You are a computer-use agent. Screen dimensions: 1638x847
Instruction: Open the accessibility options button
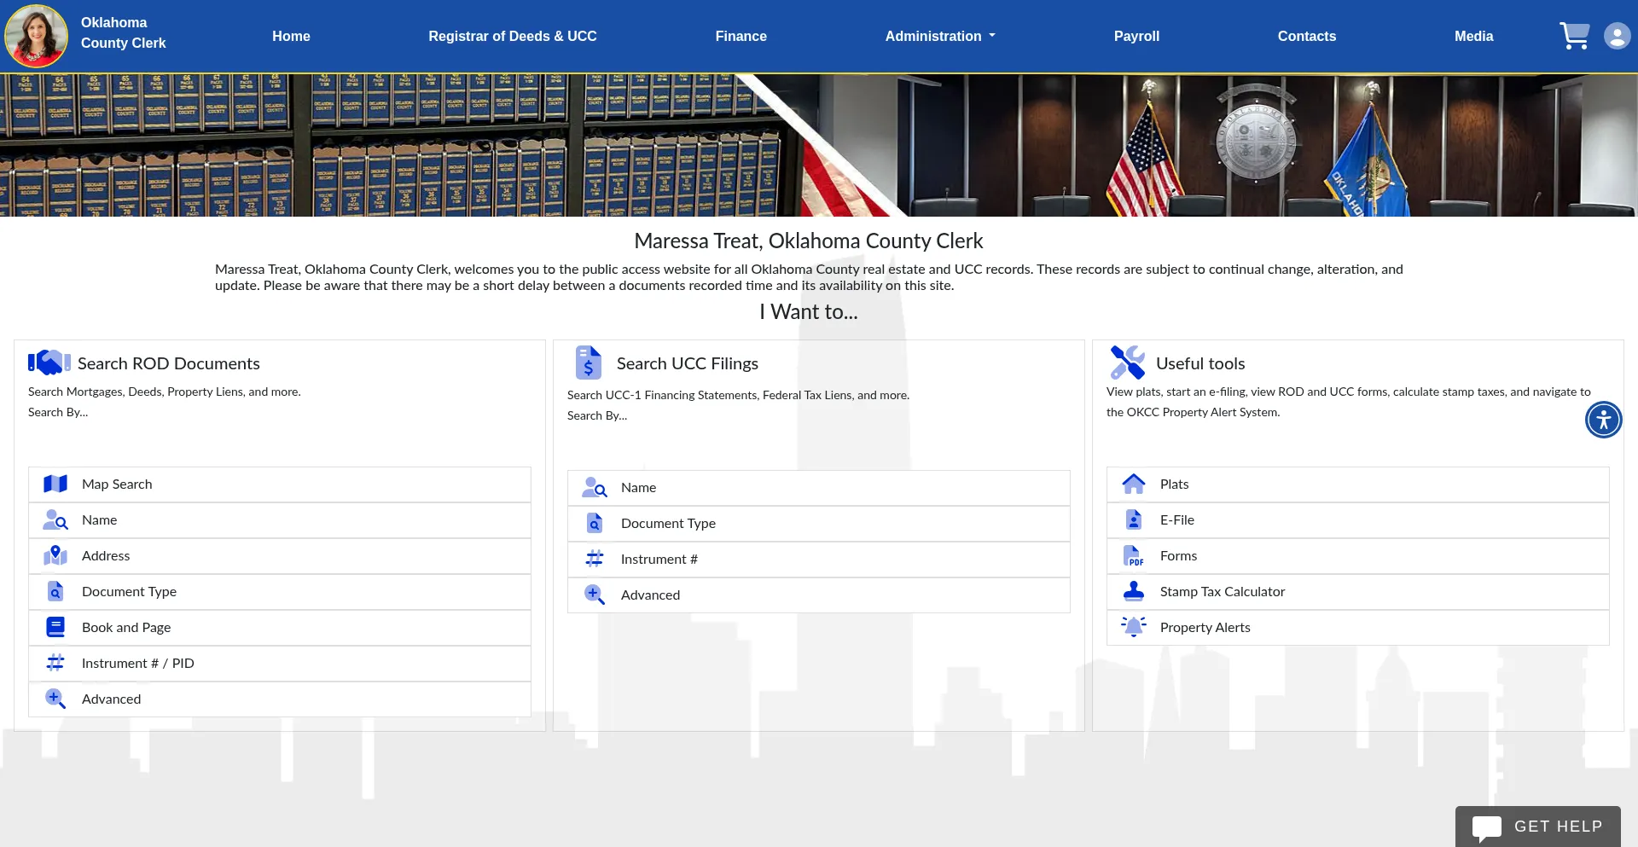coord(1603,420)
